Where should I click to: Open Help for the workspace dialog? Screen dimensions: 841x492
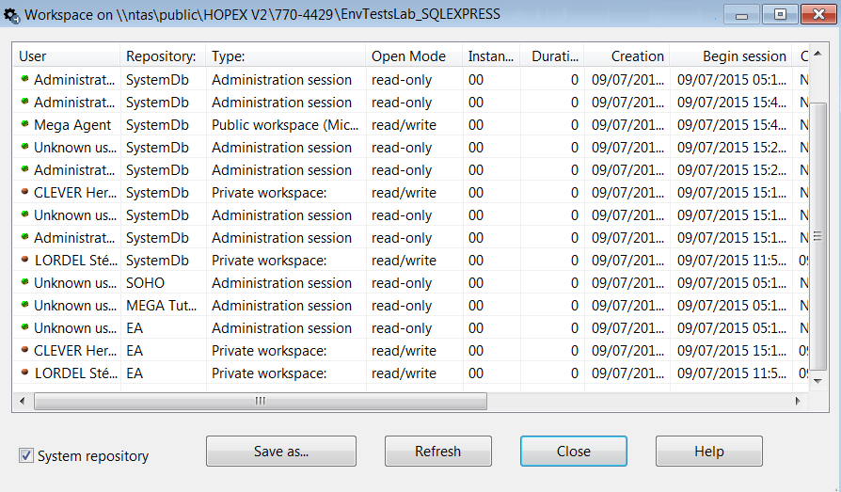(708, 452)
